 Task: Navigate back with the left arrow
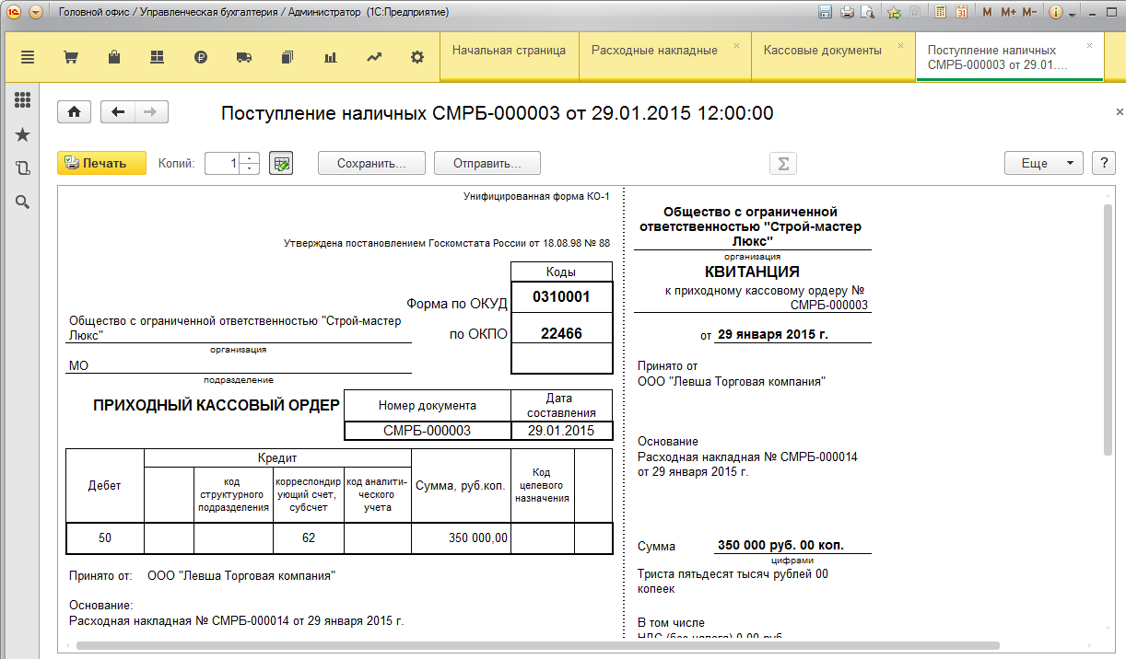pos(118,112)
